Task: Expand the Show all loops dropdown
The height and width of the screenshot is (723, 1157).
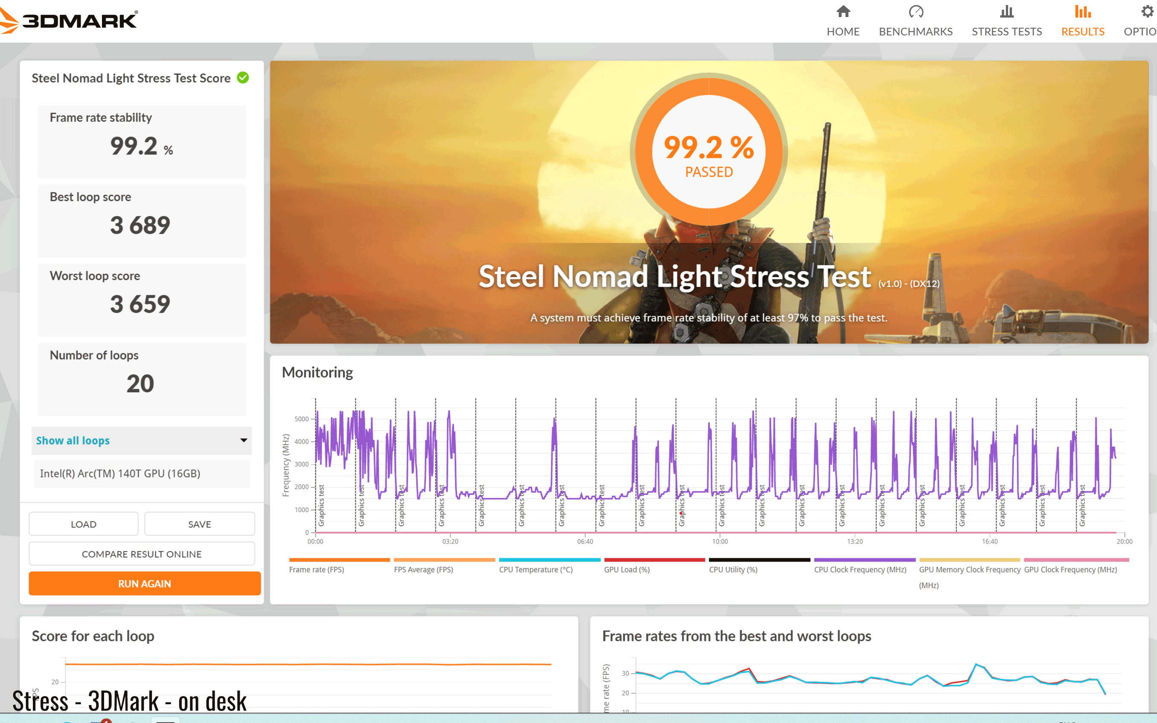Action: [x=142, y=440]
